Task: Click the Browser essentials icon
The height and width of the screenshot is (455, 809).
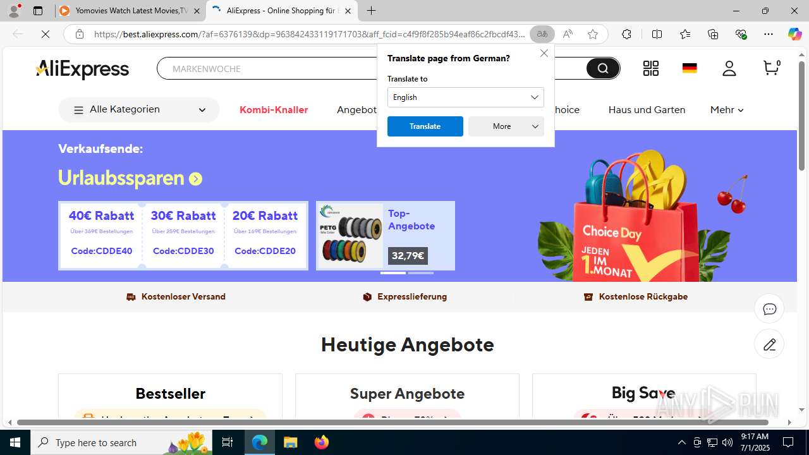Action: [741, 34]
